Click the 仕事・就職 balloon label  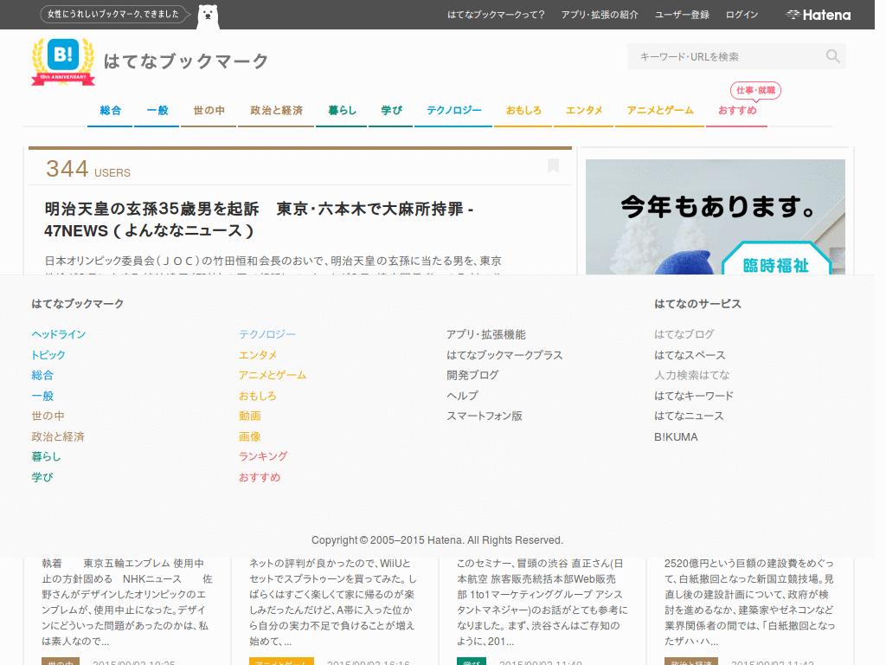[x=755, y=90]
